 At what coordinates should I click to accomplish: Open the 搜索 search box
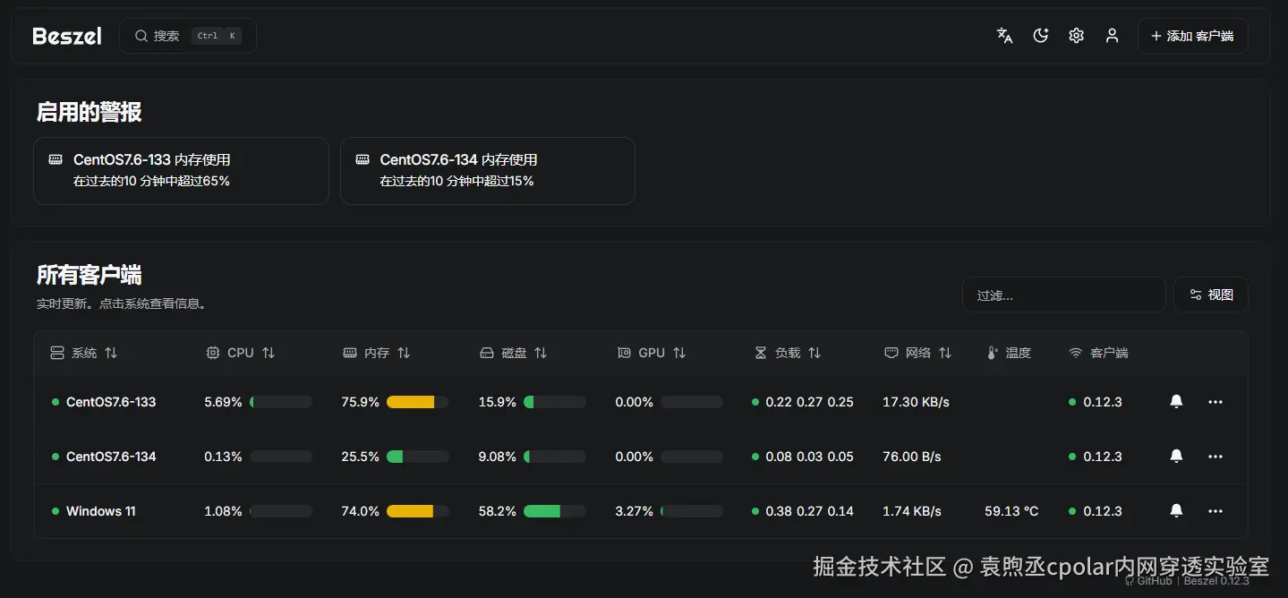[x=188, y=36]
